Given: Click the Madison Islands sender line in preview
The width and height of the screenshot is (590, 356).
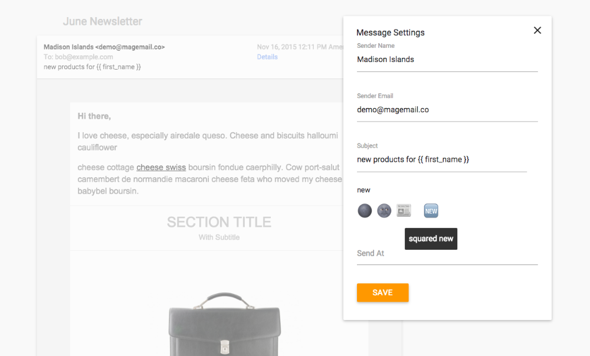Looking at the screenshot, I should [x=104, y=47].
